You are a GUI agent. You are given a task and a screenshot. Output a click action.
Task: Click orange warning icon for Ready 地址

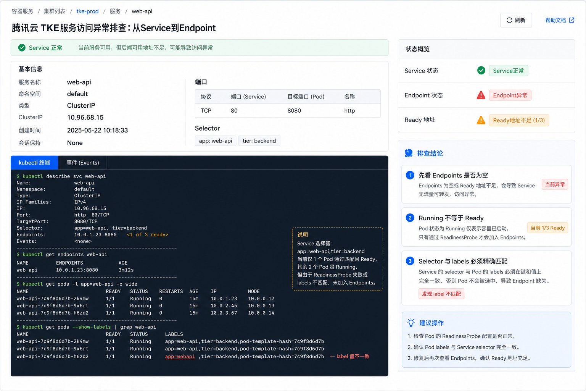pos(481,120)
